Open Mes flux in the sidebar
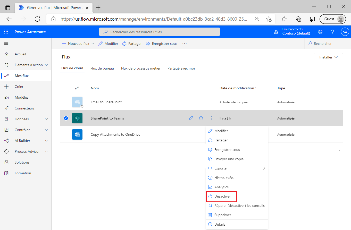Screen dimensions: 351x230 (x=22, y=76)
